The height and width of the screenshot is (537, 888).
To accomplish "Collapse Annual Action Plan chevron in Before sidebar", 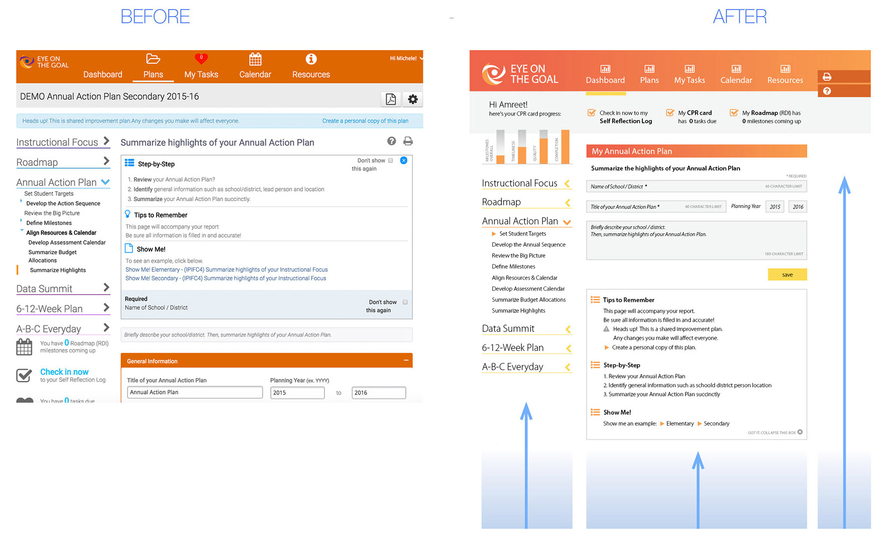I will coord(105,182).
